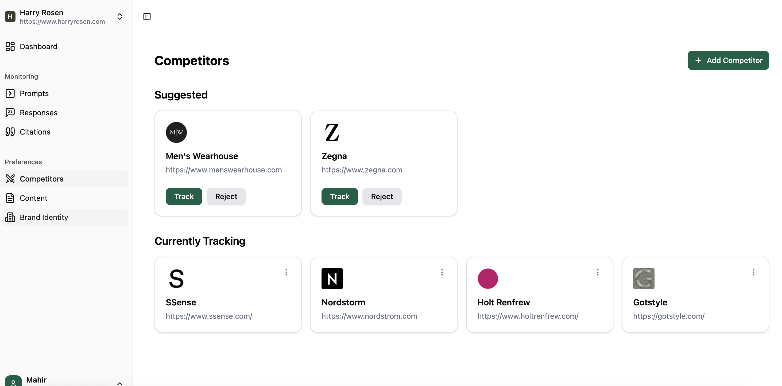Reject the Zegna suggestion
Image resolution: width=782 pixels, height=386 pixels.
click(x=382, y=196)
